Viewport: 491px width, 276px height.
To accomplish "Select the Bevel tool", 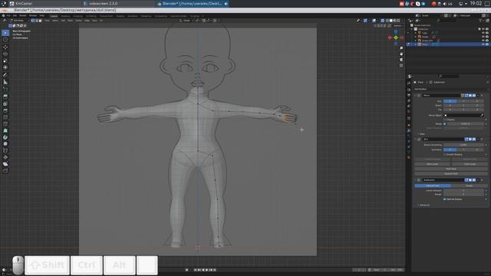I will 5,110.
